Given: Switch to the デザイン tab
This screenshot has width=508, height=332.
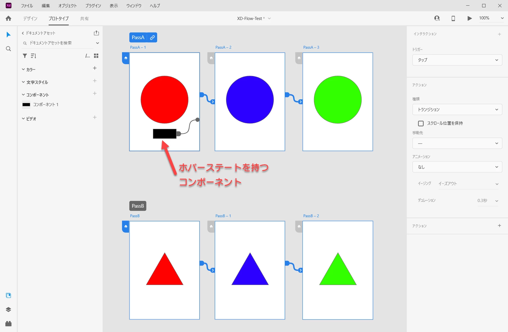Looking at the screenshot, I should tap(30, 19).
